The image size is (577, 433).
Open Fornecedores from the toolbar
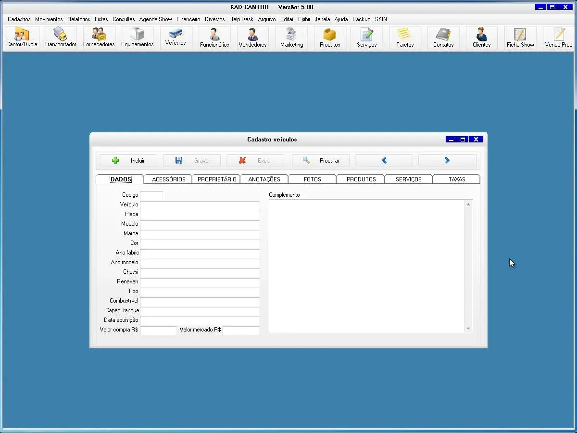[x=99, y=38]
